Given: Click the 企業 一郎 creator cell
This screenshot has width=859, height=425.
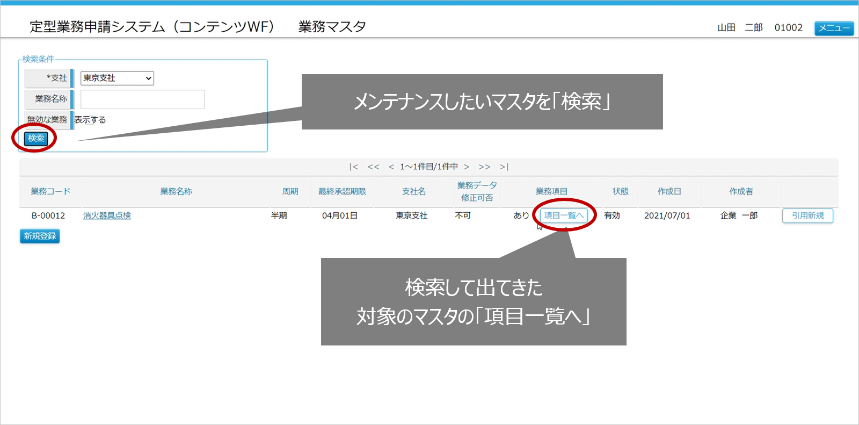Looking at the screenshot, I should tap(739, 215).
